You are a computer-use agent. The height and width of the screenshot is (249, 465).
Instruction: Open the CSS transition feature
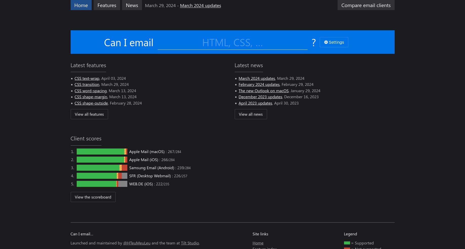point(87,84)
